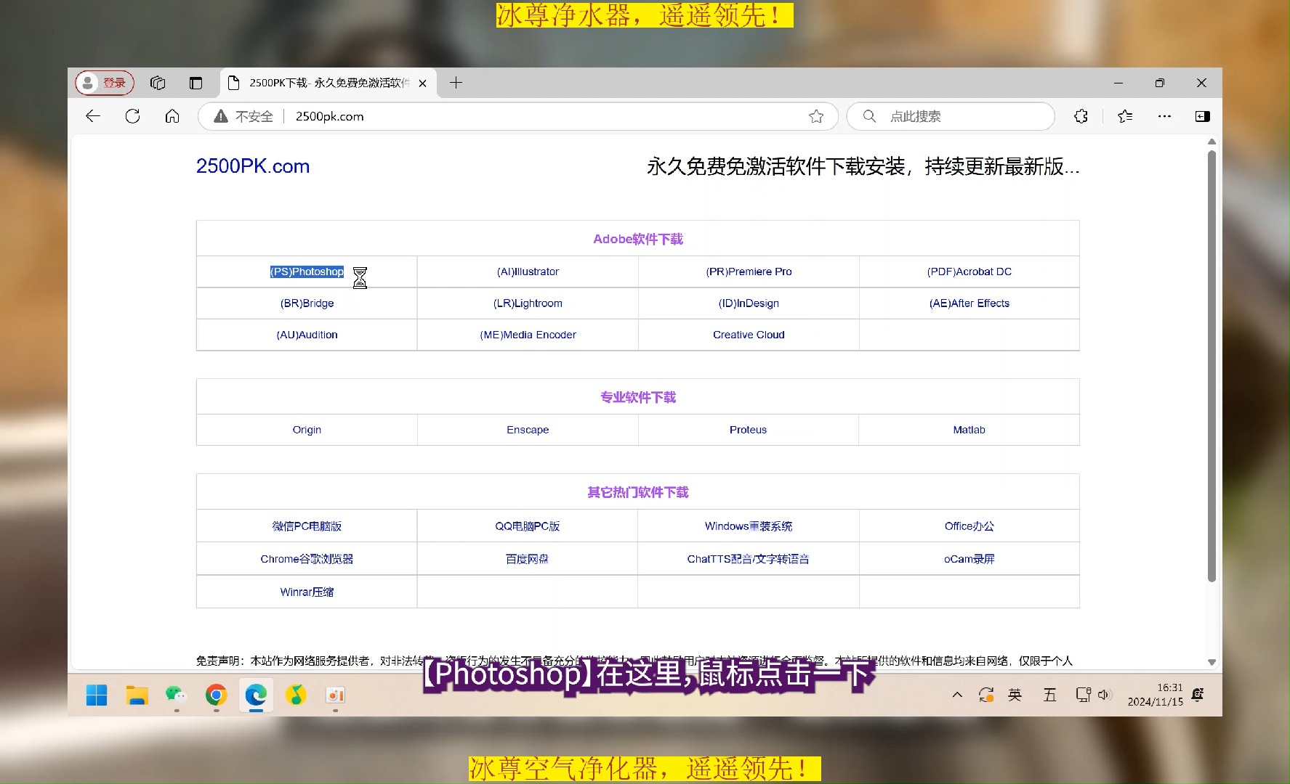Open the (LR)Lightroom link
Viewport: 1290px width, 784px height.
click(528, 303)
